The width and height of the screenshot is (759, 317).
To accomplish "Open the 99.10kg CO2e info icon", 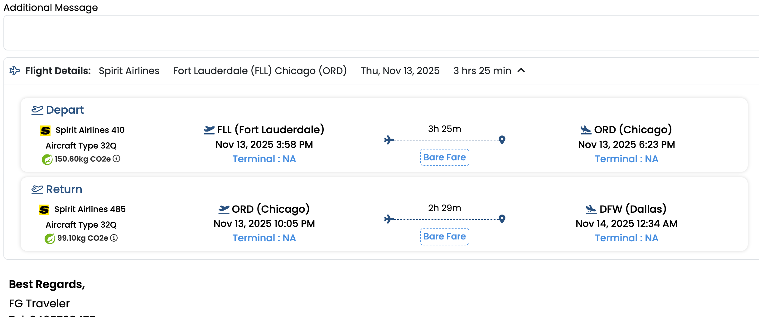I will [x=114, y=238].
